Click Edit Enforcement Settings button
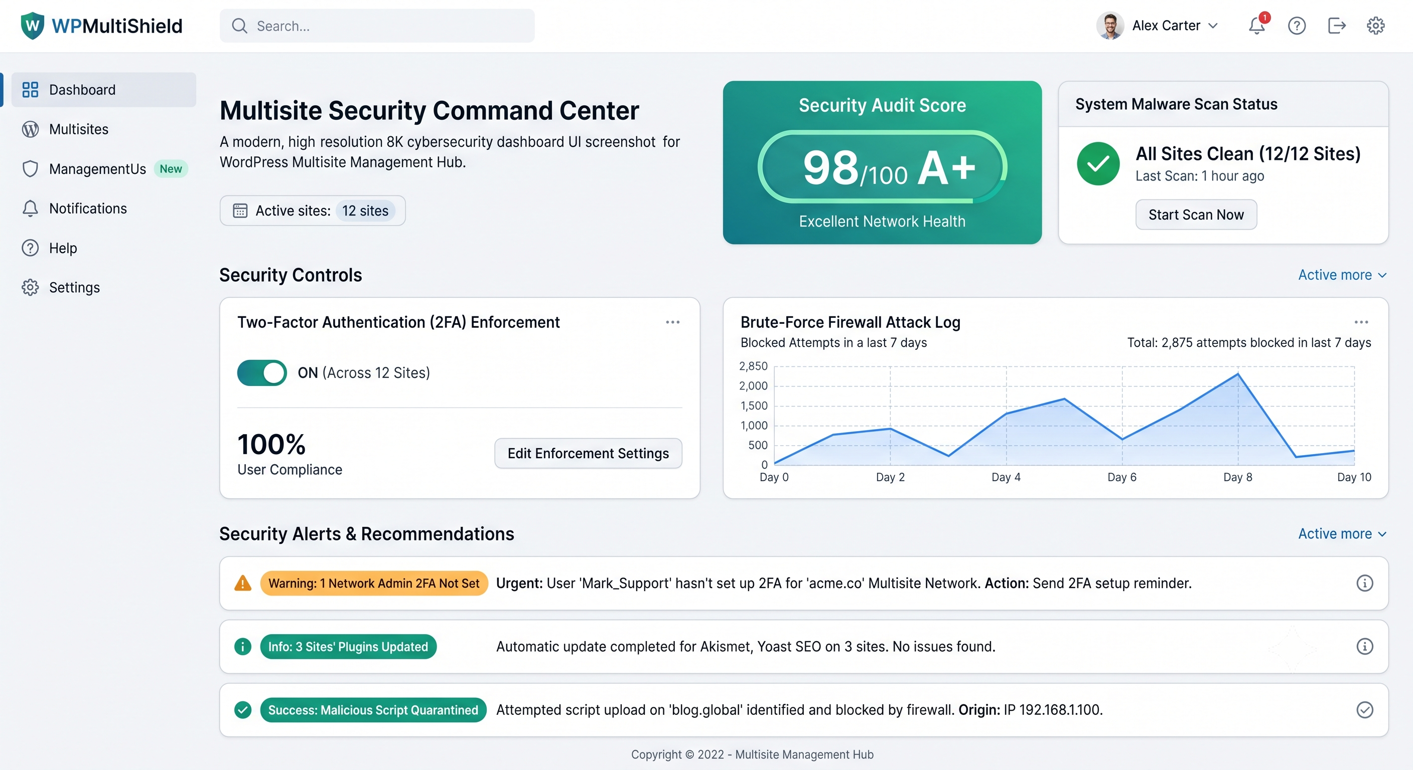Viewport: 1413px width, 770px height. pos(588,453)
